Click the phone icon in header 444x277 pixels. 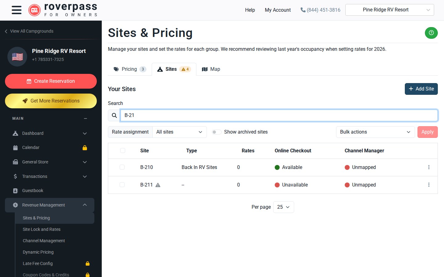(x=303, y=10)
